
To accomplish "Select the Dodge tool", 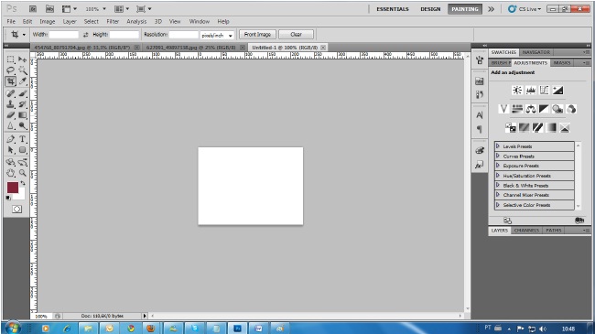I will tap(22, 125).
